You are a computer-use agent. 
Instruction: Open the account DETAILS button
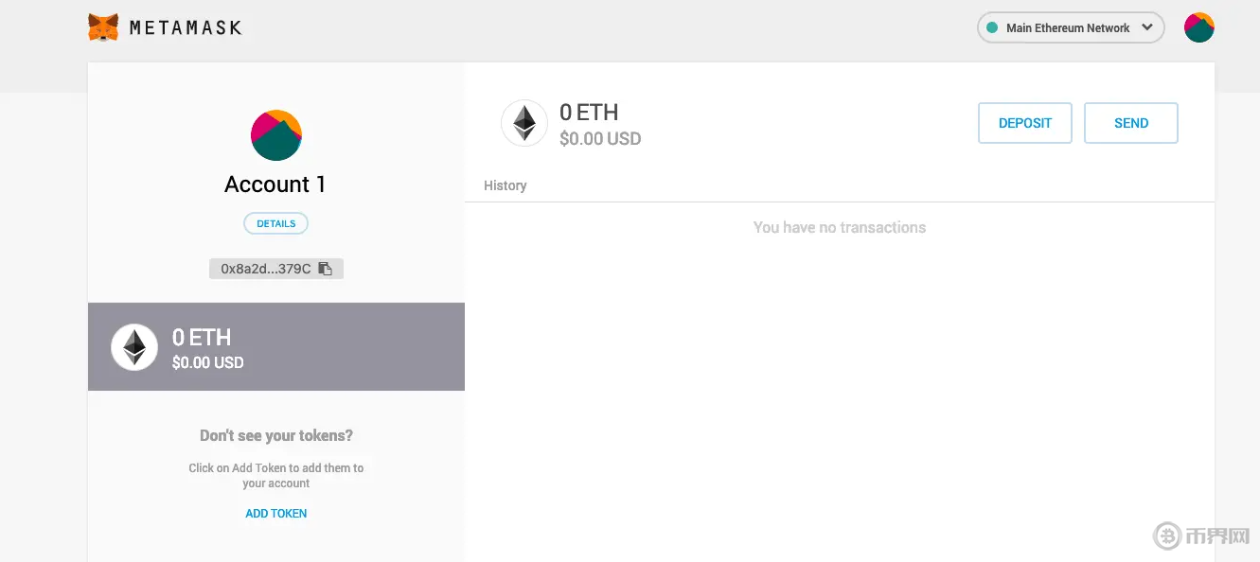click(276, 224)
